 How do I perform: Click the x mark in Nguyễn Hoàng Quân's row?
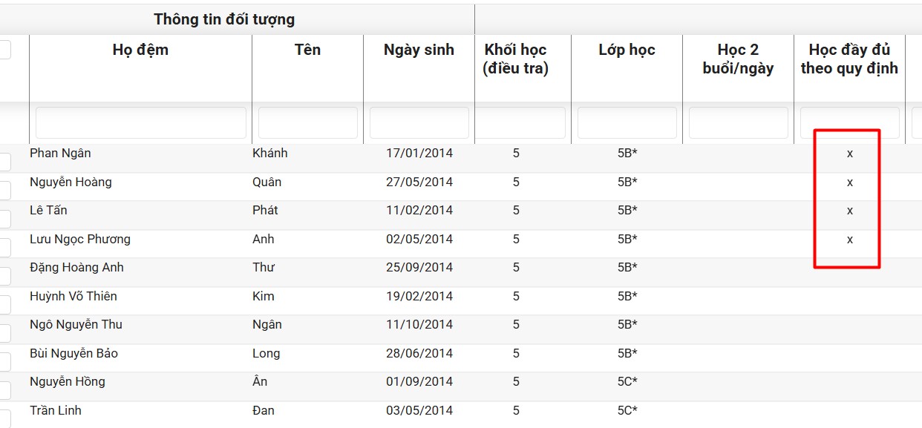tap(850, 182)
